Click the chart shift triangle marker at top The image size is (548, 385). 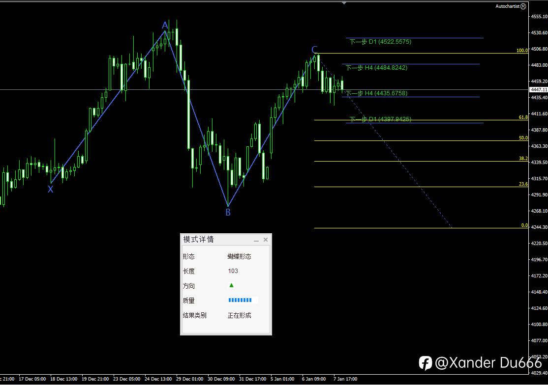(344, 3)
